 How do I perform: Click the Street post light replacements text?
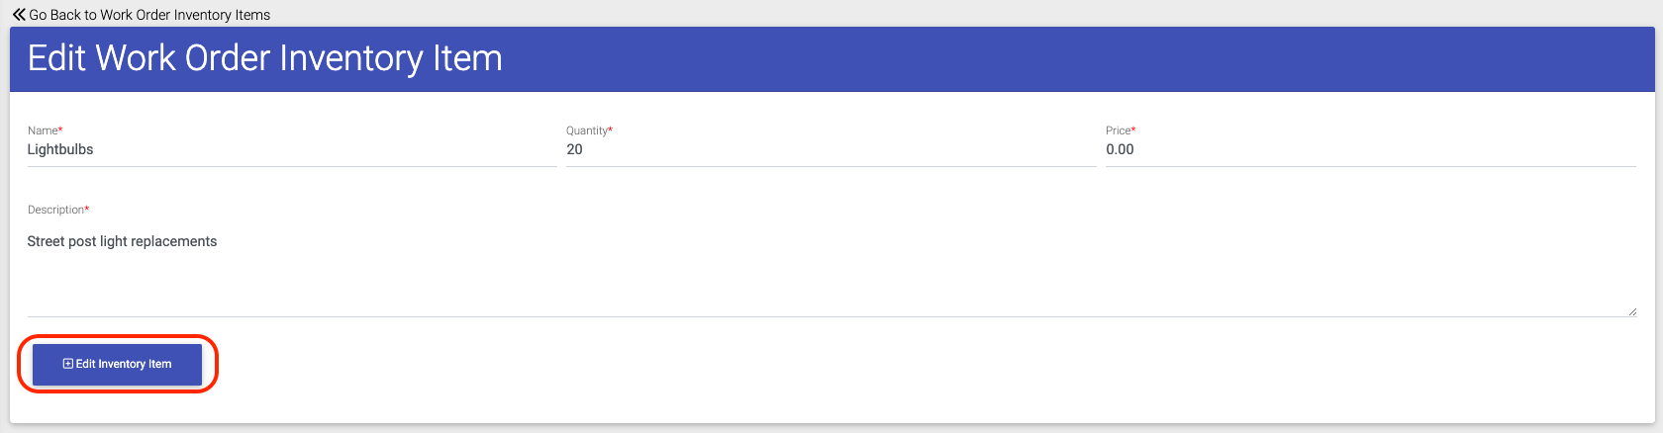coord(122,241)
